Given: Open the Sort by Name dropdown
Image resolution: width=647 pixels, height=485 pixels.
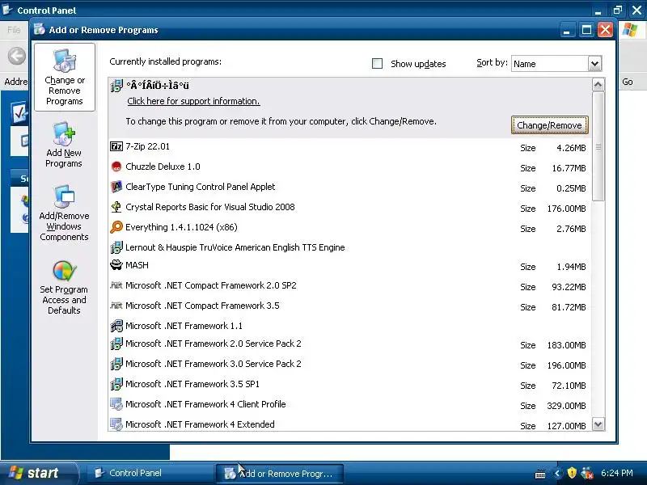Looking at the screenshot, I should tap(594, 64).
